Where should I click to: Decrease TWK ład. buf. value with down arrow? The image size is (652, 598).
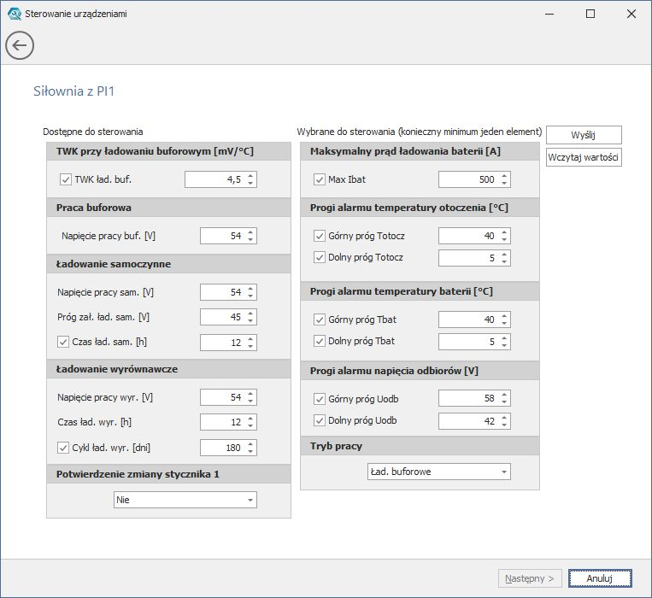[x=250, y=184]
